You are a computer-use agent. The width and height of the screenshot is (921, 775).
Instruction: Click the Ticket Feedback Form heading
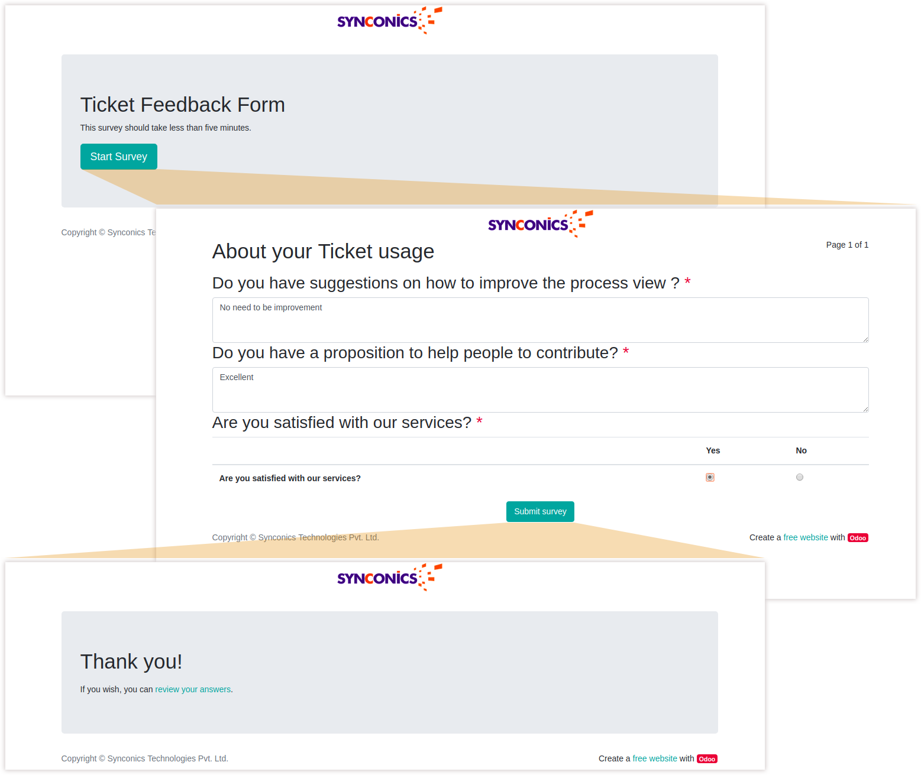(x=183, y=105)
